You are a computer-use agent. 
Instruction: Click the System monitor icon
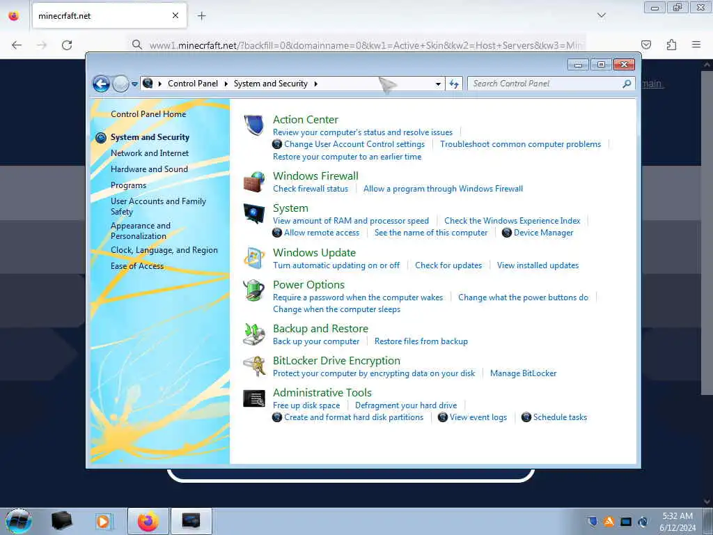click(253, 213)
